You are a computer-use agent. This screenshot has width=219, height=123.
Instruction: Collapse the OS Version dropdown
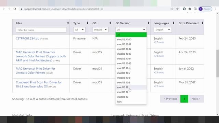point(131,30)
